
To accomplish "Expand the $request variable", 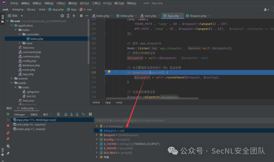I will pos(96,135).
